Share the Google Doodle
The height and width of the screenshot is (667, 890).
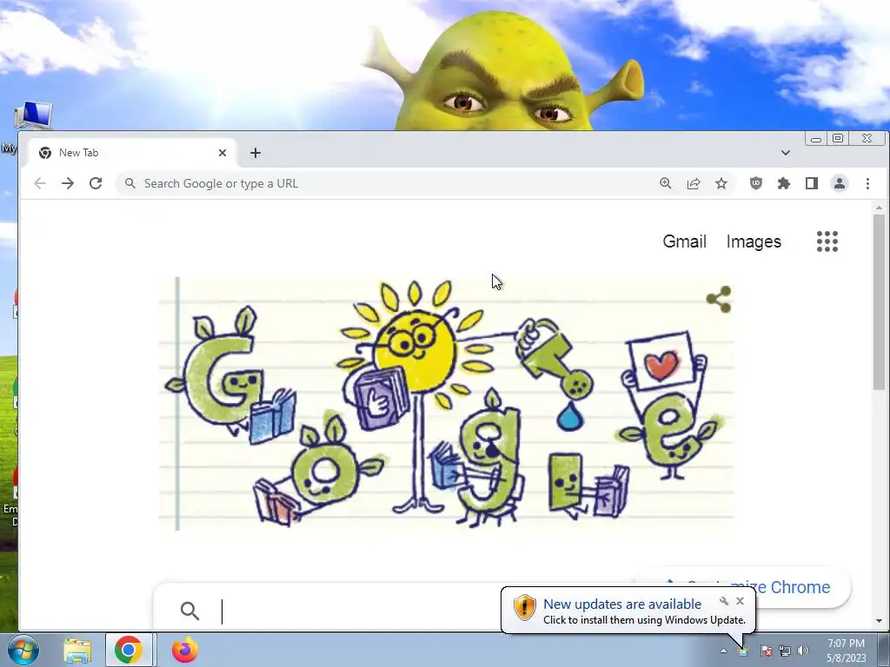click(719, 299)
